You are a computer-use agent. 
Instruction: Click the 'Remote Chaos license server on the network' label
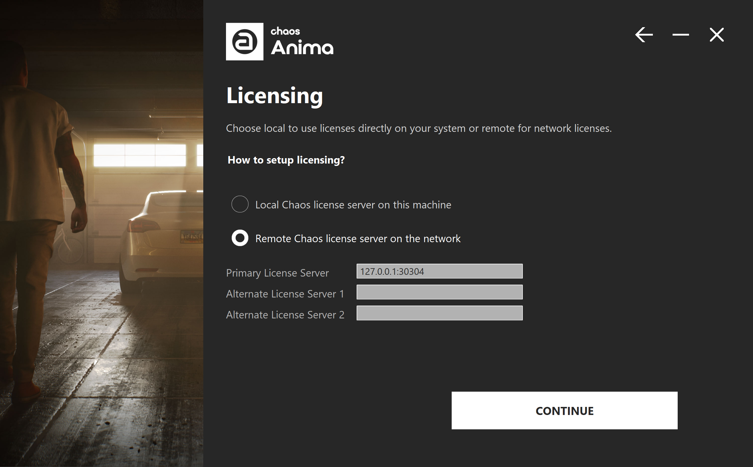coord(358,239)
